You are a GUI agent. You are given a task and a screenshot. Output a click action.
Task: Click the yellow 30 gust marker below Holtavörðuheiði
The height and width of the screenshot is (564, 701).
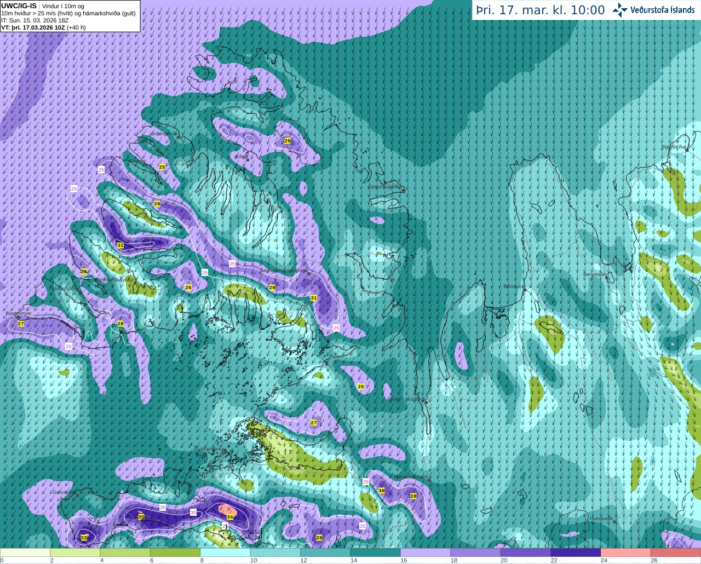tap(382, 491)
